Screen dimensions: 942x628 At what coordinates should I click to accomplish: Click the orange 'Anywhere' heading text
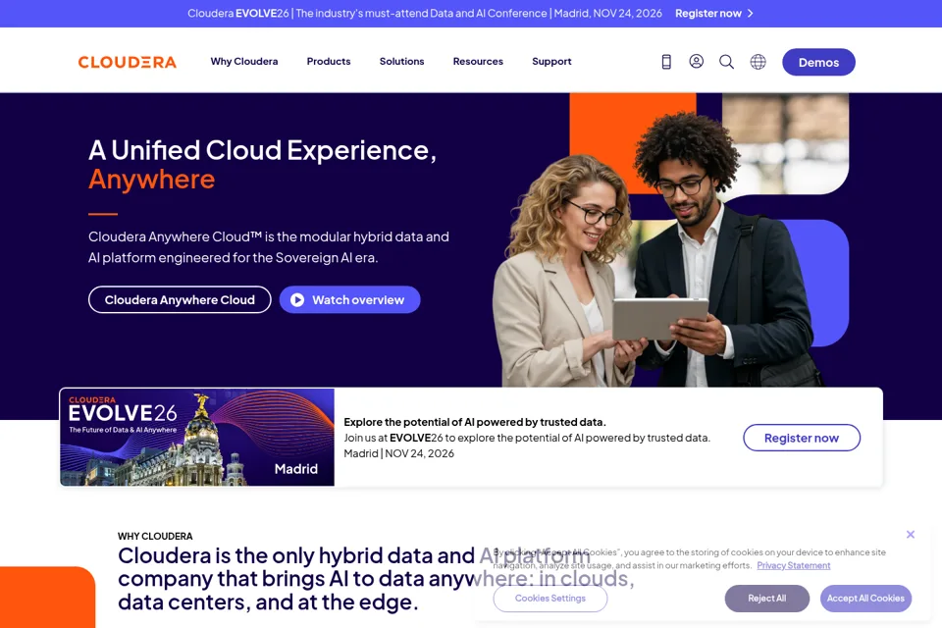coord(151,180)
